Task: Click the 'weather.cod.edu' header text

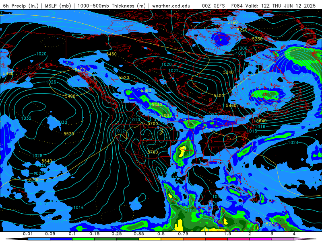Action: (x=171, y=6)
